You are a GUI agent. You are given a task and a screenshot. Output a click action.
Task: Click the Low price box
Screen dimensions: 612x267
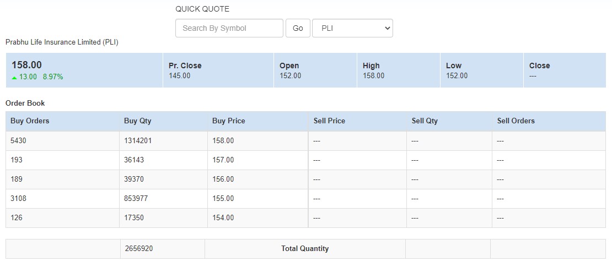tap(481, 70)
